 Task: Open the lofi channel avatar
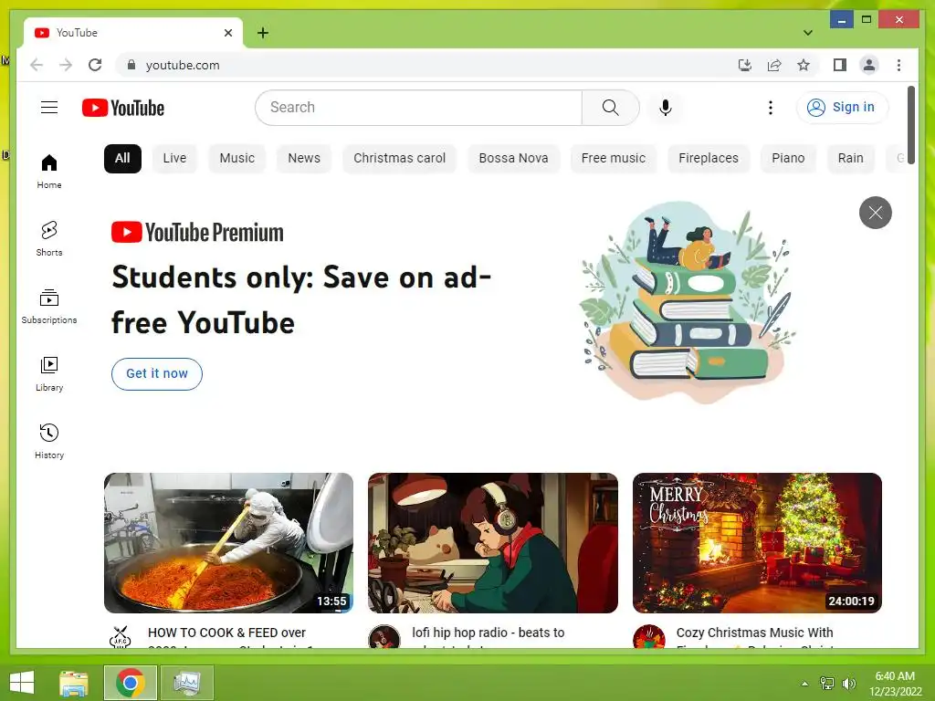click(x=384, y=637)
